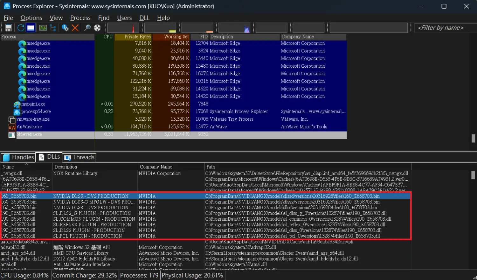Select the AnWave.exe process row
This screenshot has height=280, width=477.
click(x=29, y=127)
